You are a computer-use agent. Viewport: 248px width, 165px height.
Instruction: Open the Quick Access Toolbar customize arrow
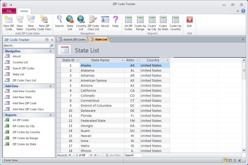click(x=11, y=5)
